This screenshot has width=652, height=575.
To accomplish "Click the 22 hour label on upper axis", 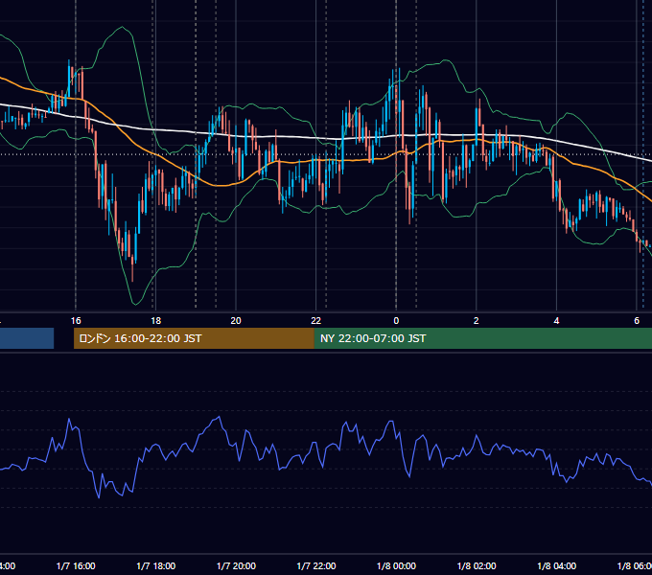I will 316,321.
